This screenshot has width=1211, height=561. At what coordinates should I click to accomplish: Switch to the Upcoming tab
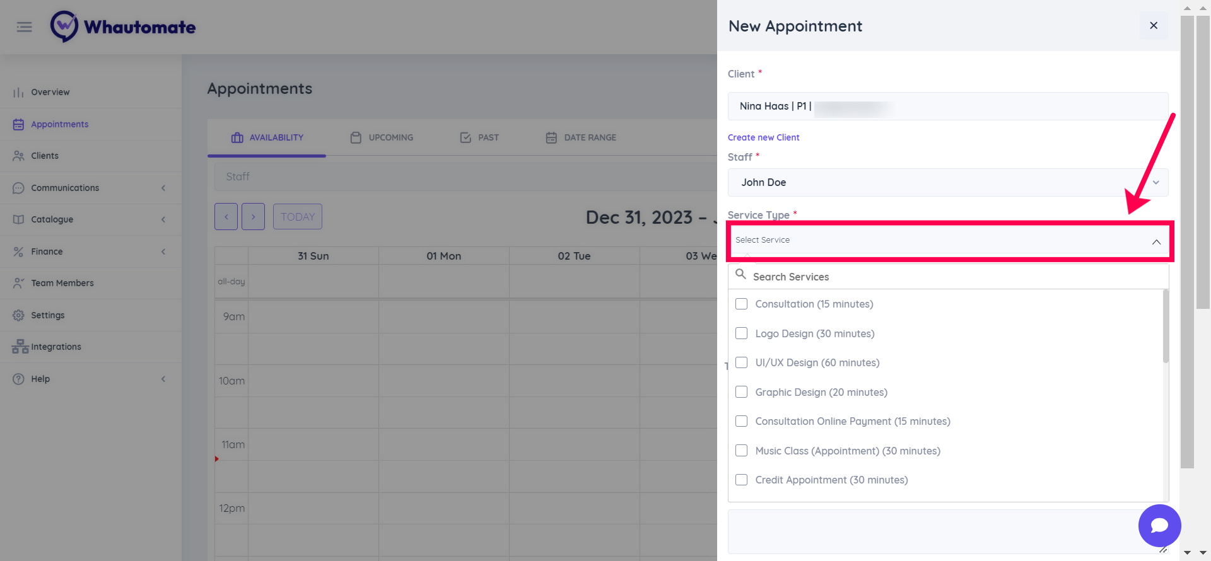(382, 137)
